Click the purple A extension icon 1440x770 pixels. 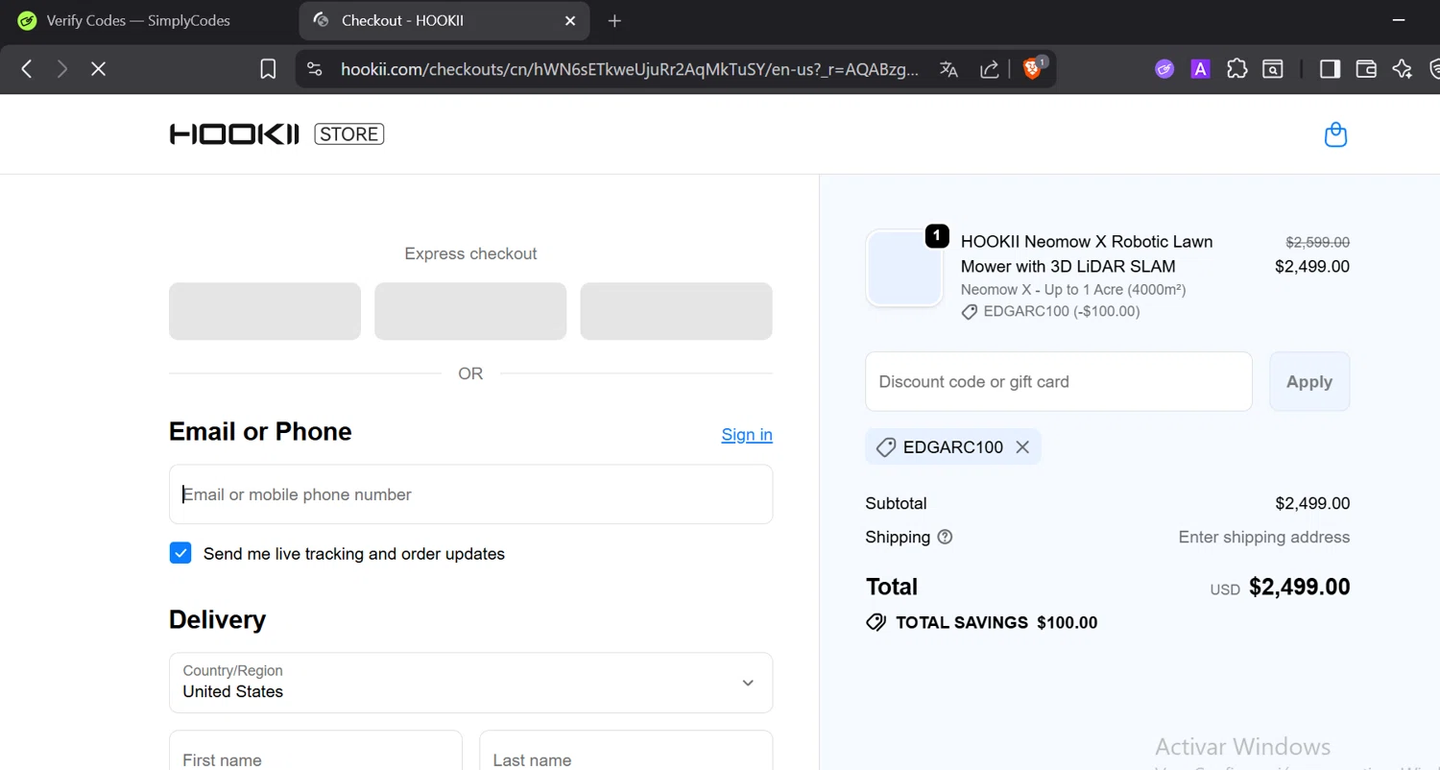[1200, 69]
